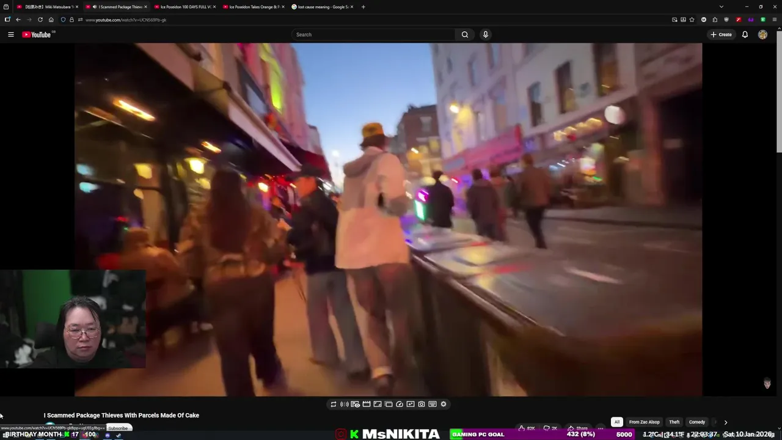Click the youtube.com address bar URL
The width and height of the screenshot is (782, 440).
coord(126,20)
